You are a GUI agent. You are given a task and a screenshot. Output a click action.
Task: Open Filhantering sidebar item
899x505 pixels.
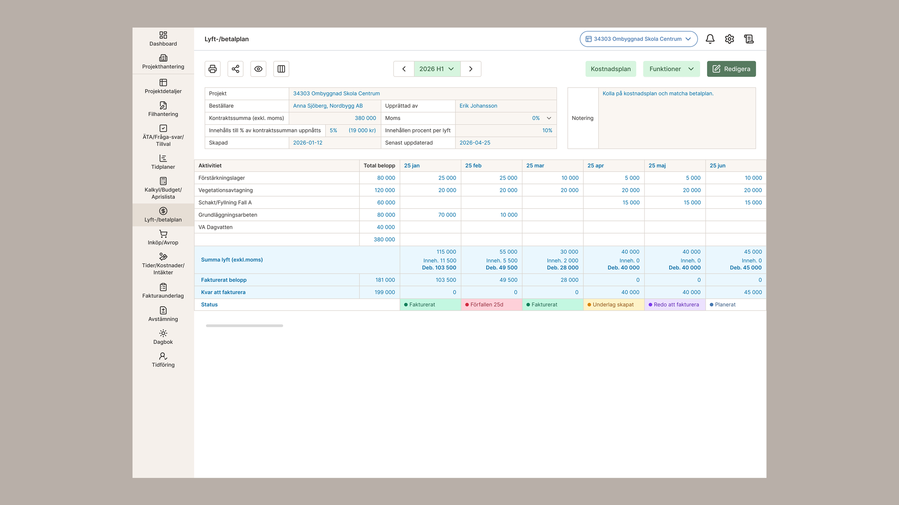163,109
